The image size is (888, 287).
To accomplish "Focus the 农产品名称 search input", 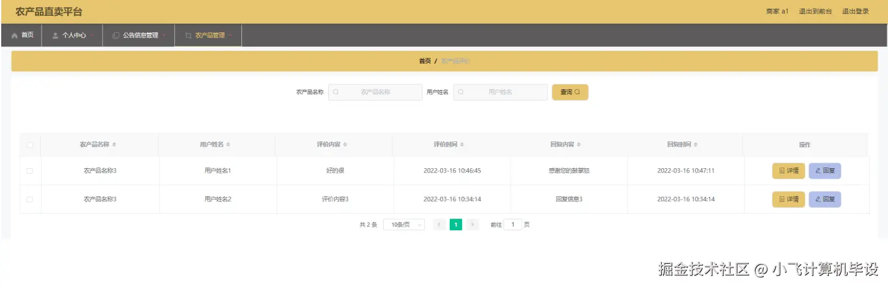I will 375,92.
